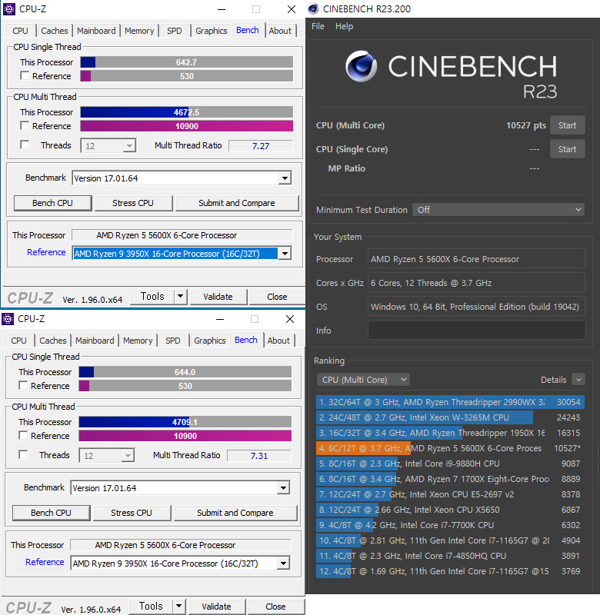Click the blue Reference link in the bottom CPU-Z window

click(45, 562)
